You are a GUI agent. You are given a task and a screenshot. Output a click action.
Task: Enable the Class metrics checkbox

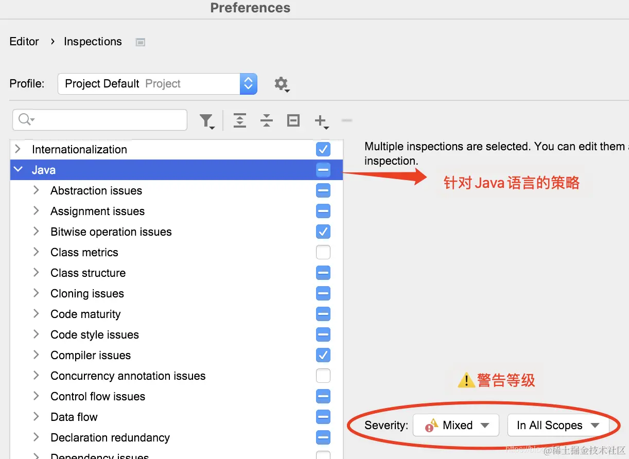click(323, 252)
